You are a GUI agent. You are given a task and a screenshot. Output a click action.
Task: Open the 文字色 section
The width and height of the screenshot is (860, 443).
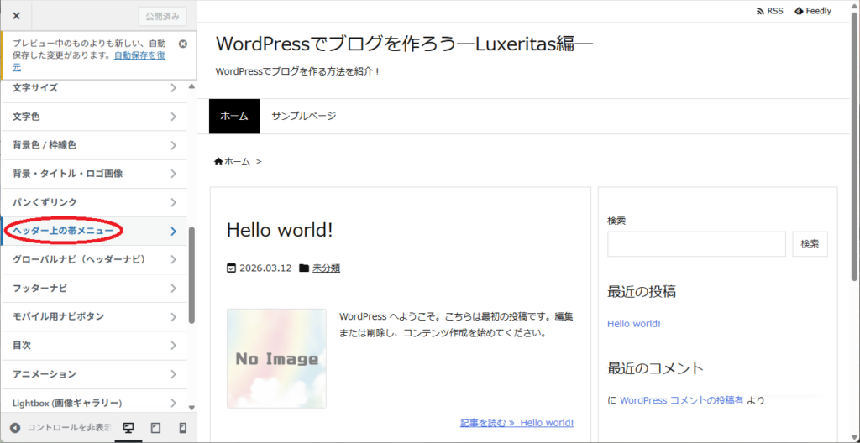pyautogui.click(x=94, y=117)
